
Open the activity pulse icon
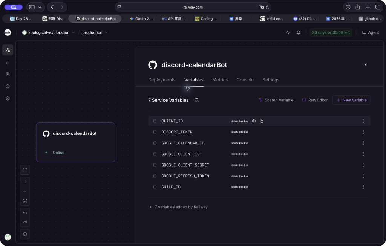pos(288,32)
